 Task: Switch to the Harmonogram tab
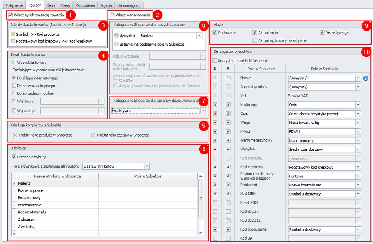(129, 5)
